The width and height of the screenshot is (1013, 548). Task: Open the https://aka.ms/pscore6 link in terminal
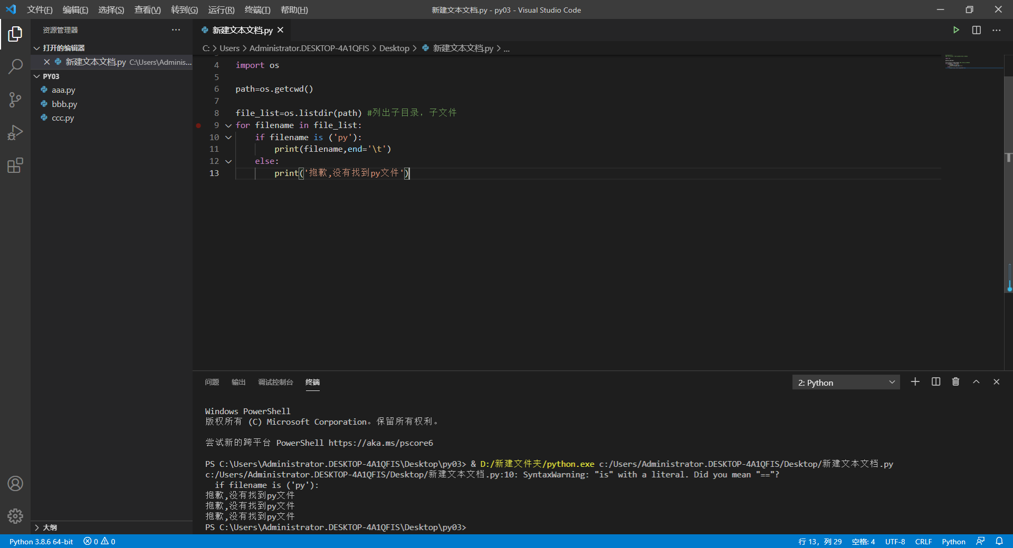click(x=380, y=443)
